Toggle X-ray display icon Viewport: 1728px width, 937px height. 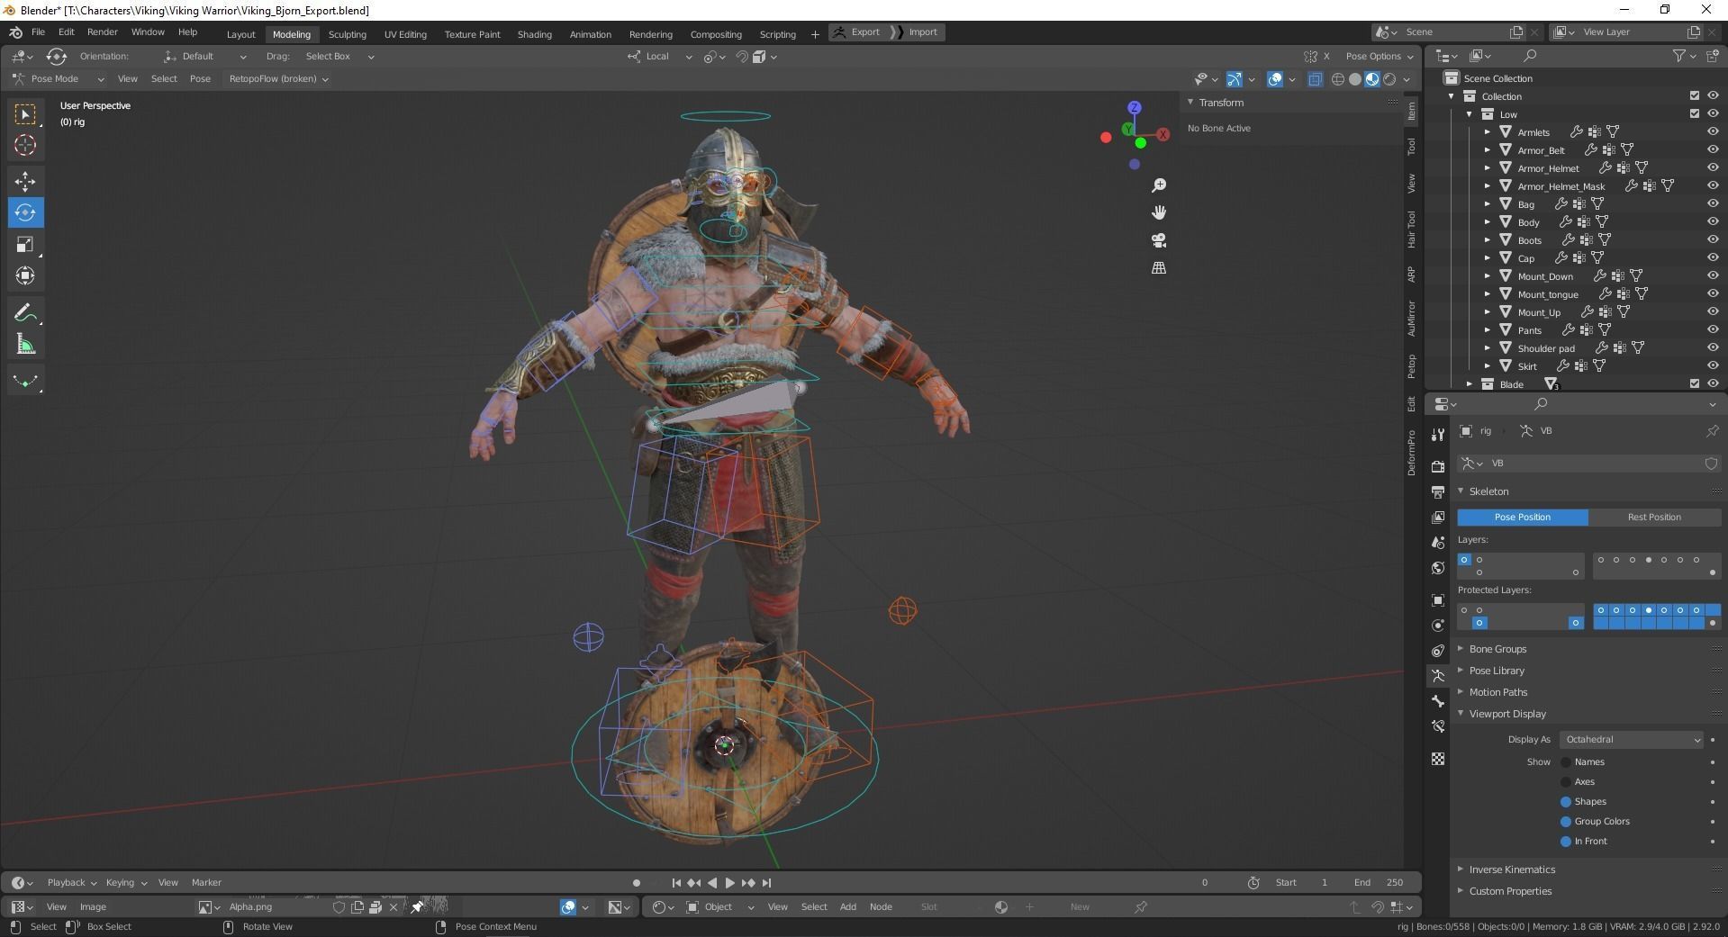(x=1315, y=79)
